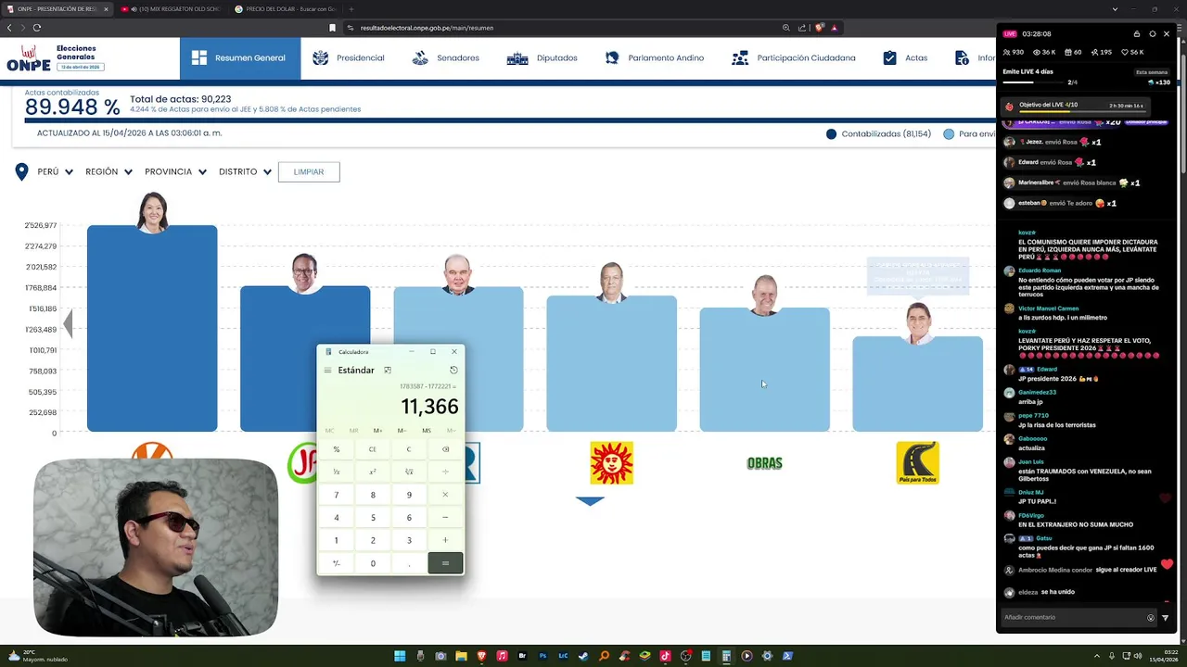Expand the PROVINCIA dropdown

pyautogui.click(x=175, y=171)
